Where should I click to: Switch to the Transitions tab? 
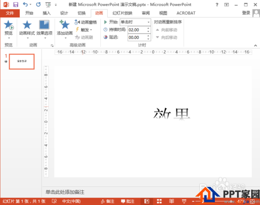82,13
